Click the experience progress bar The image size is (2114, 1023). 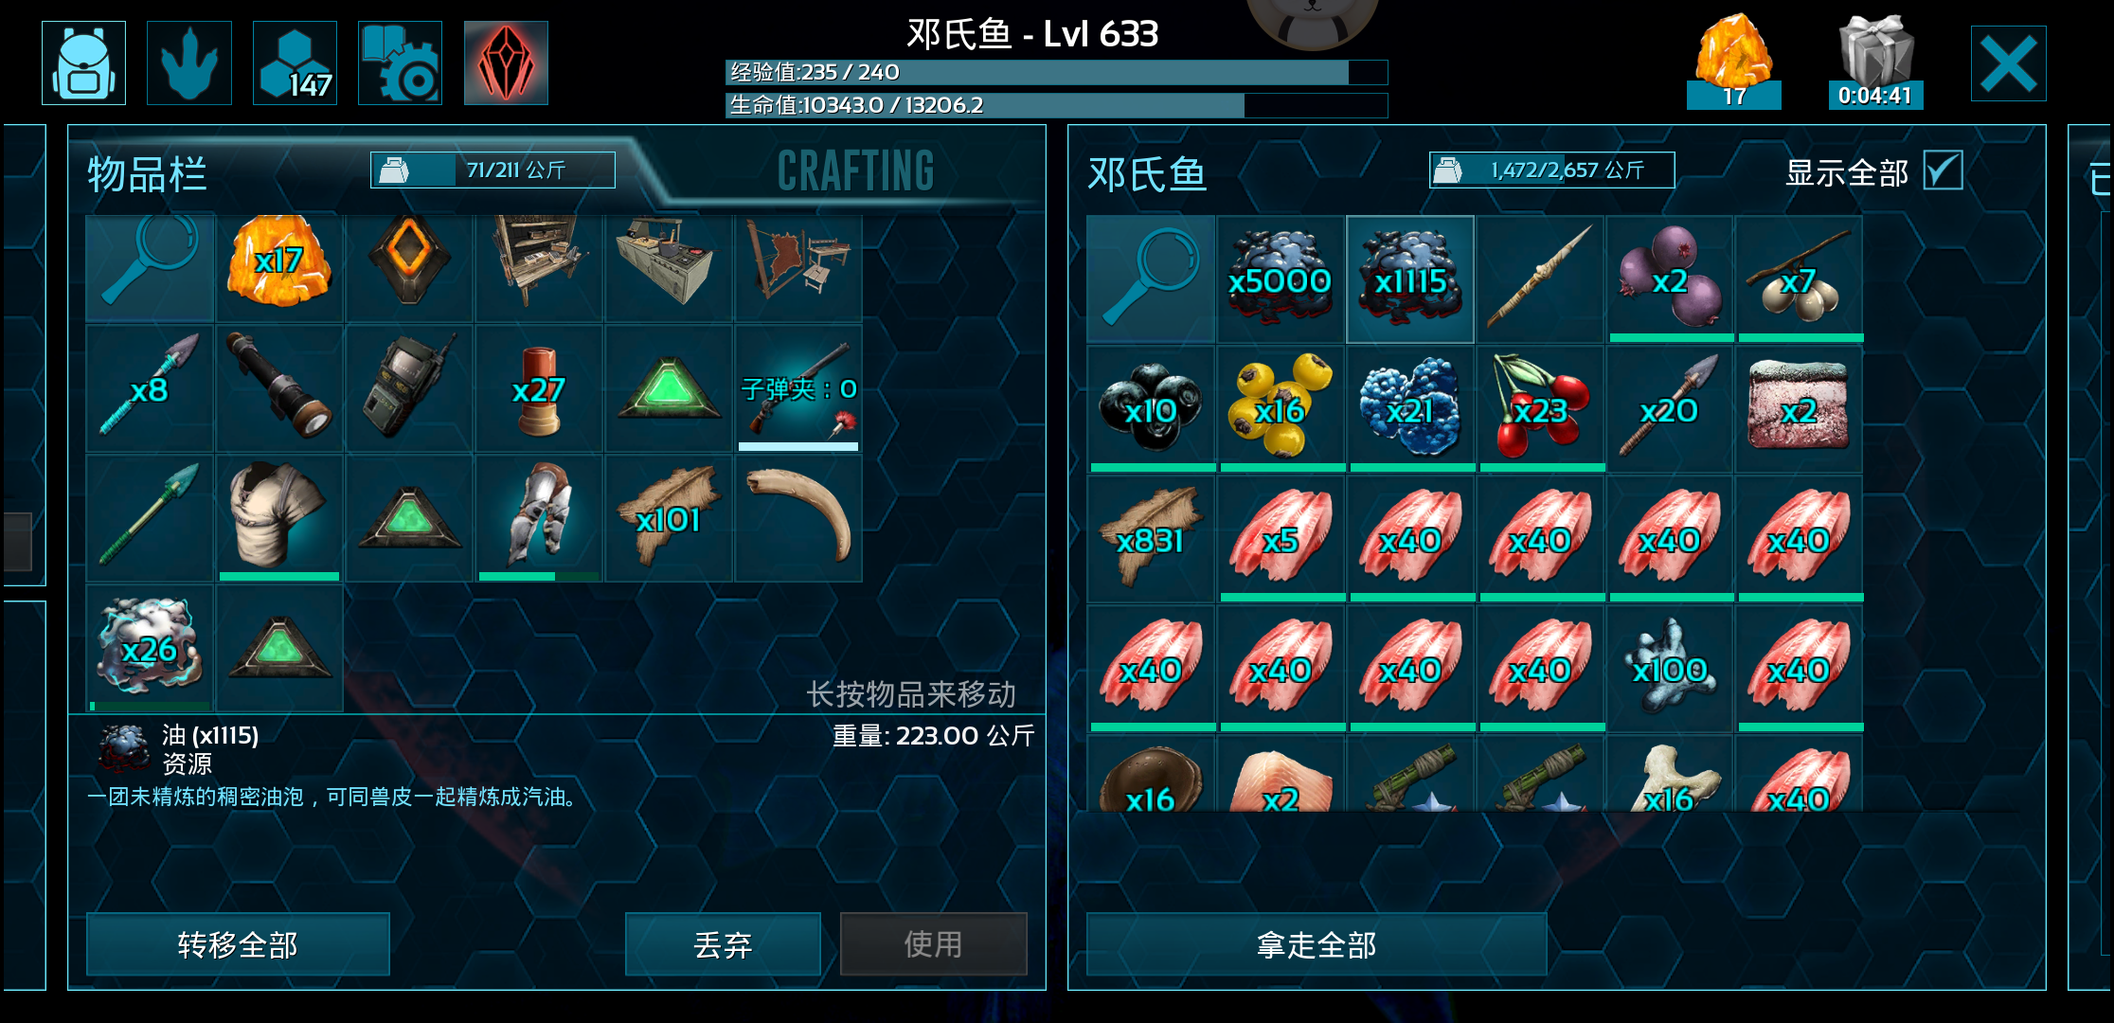1056,72
